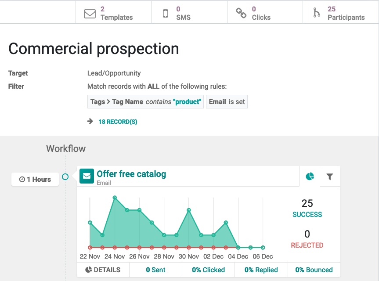Viewport: 379px width, 281px height.
Task: View the Sent statistics tab
Action: click(155, 270)
